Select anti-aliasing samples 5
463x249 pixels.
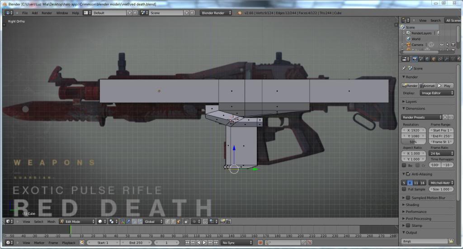[x=404, y=183]
